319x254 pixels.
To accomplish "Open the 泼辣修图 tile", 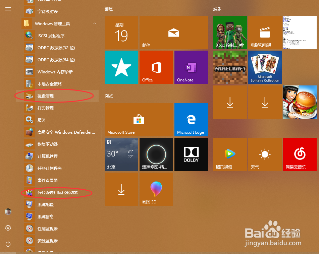I will pyautogui.click(x=156, y=154).
